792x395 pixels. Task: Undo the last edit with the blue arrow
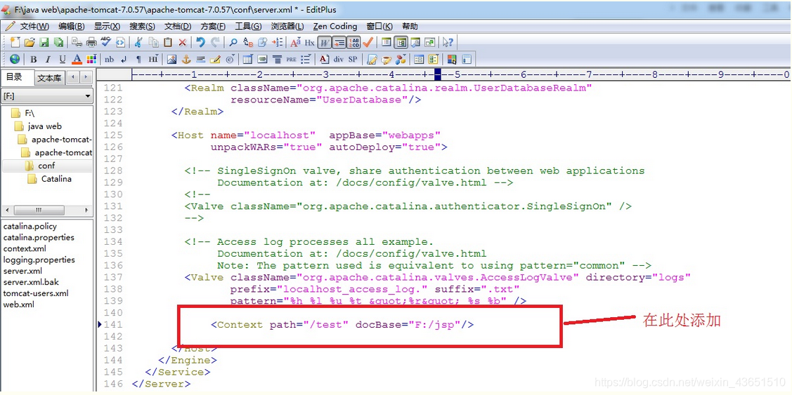tap(200, 42)
